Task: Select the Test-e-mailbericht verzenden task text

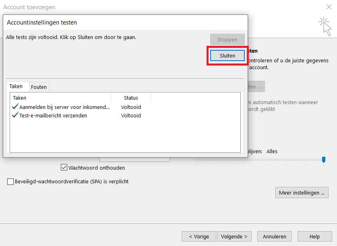Action: (x=53, y=115)
